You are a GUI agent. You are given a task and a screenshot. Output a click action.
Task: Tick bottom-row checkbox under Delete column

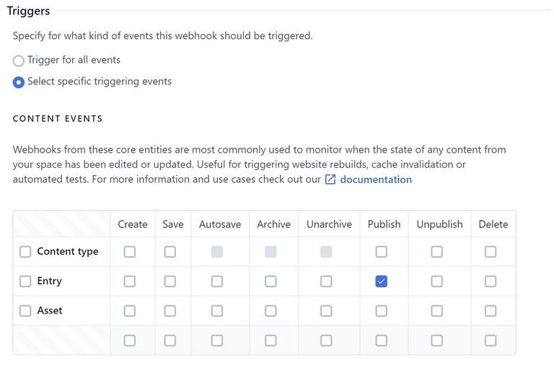491,340
